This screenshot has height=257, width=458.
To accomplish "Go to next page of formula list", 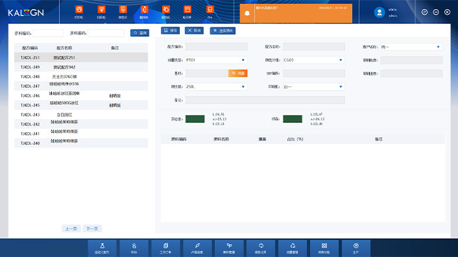I will (x=92, y=229).
